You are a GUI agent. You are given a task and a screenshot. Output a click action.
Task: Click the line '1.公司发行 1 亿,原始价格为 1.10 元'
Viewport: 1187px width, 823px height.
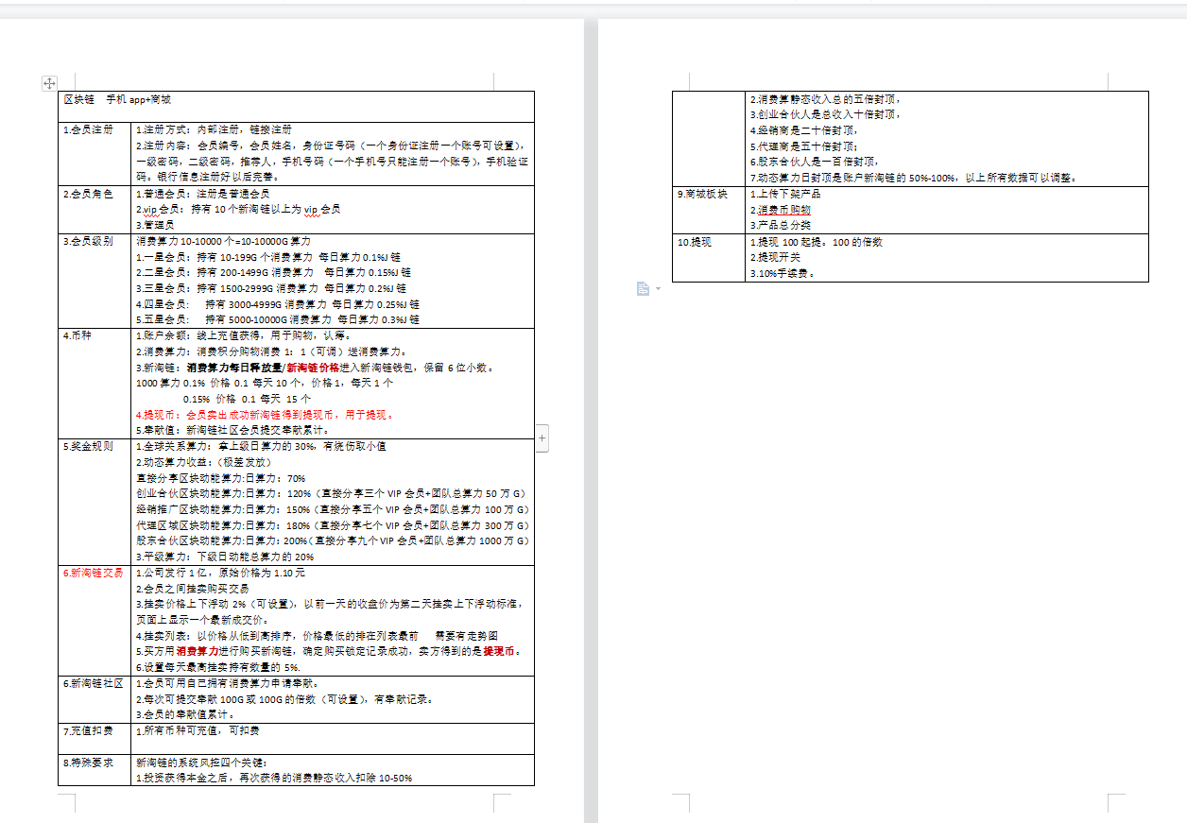(221, 573)
